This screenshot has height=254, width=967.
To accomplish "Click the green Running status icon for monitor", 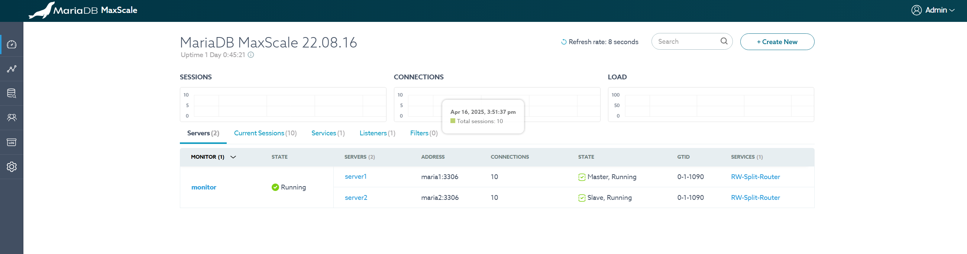I will coord(275,187).
